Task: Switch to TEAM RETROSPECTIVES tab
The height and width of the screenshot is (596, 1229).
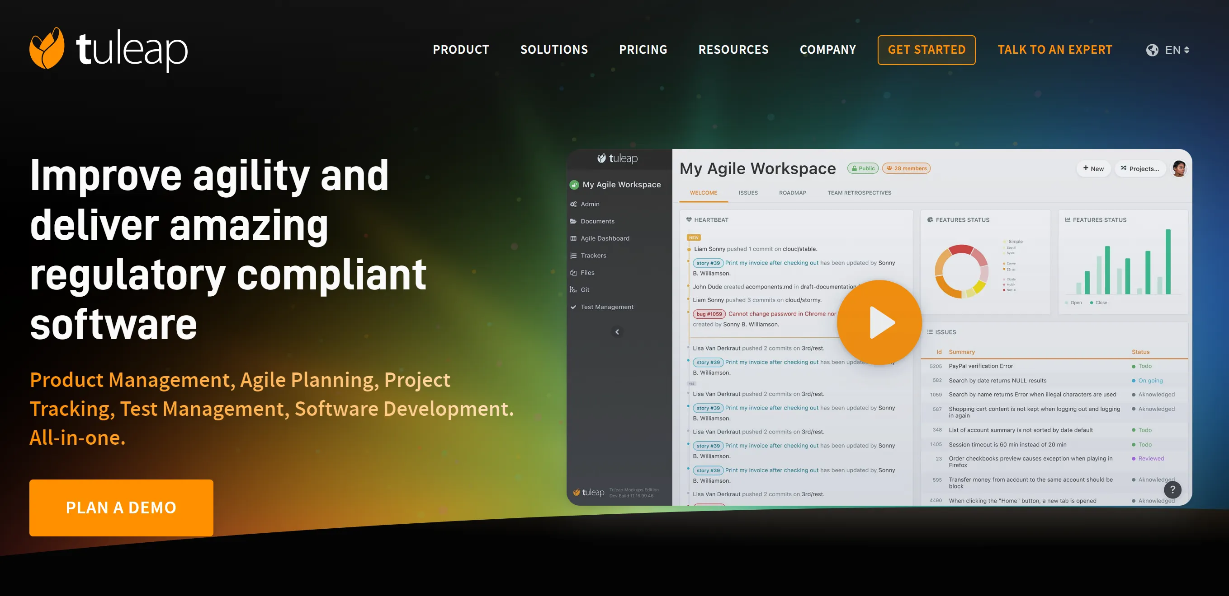Action: (859, 193)
